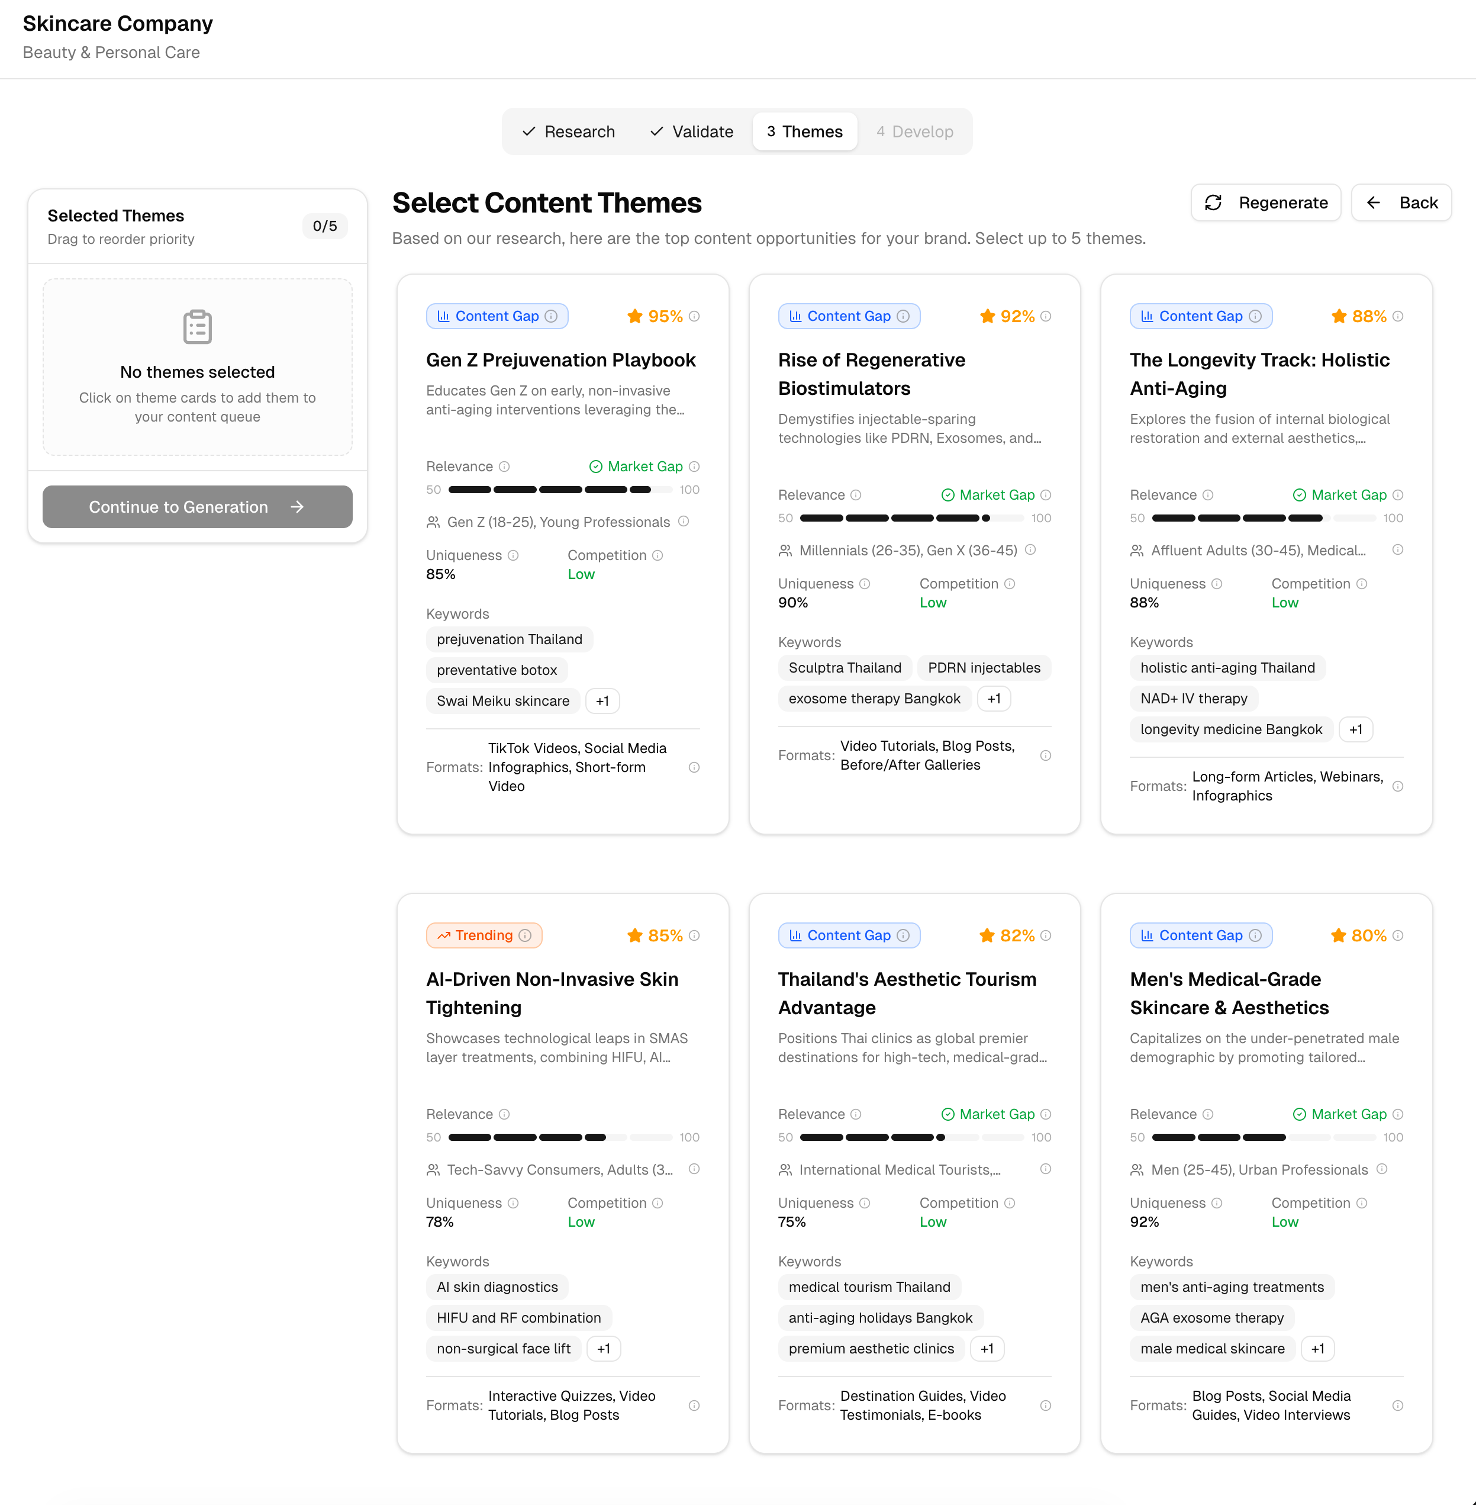Click the bar-chart icon in the Content Gap badge on Rise of Regenerative Biostimulators

[x=795, y=316]
